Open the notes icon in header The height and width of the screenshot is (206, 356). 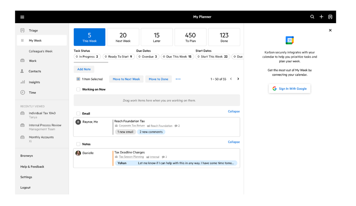coord(330,17)
